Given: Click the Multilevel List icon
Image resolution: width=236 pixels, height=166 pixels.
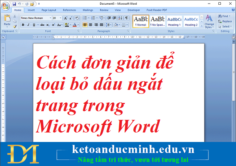Looking at the screenshot, I should [x=102, y=18].
